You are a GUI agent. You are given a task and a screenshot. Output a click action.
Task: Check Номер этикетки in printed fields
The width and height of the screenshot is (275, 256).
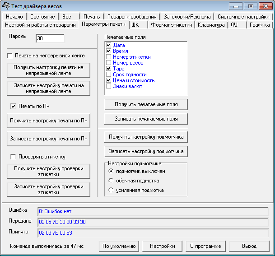pos(108,57)
